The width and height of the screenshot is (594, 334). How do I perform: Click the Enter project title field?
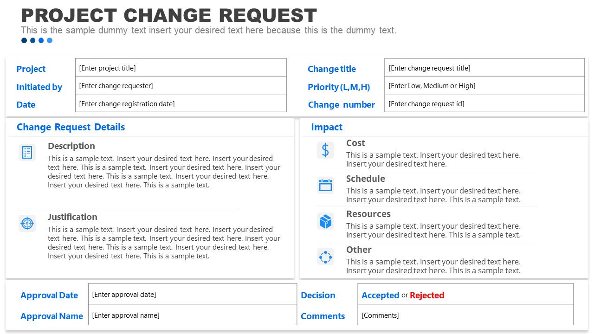click(181, 68)
